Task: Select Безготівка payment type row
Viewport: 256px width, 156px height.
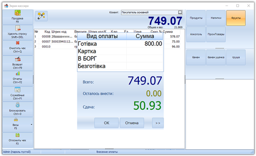Action: click(x=120, y=66)
